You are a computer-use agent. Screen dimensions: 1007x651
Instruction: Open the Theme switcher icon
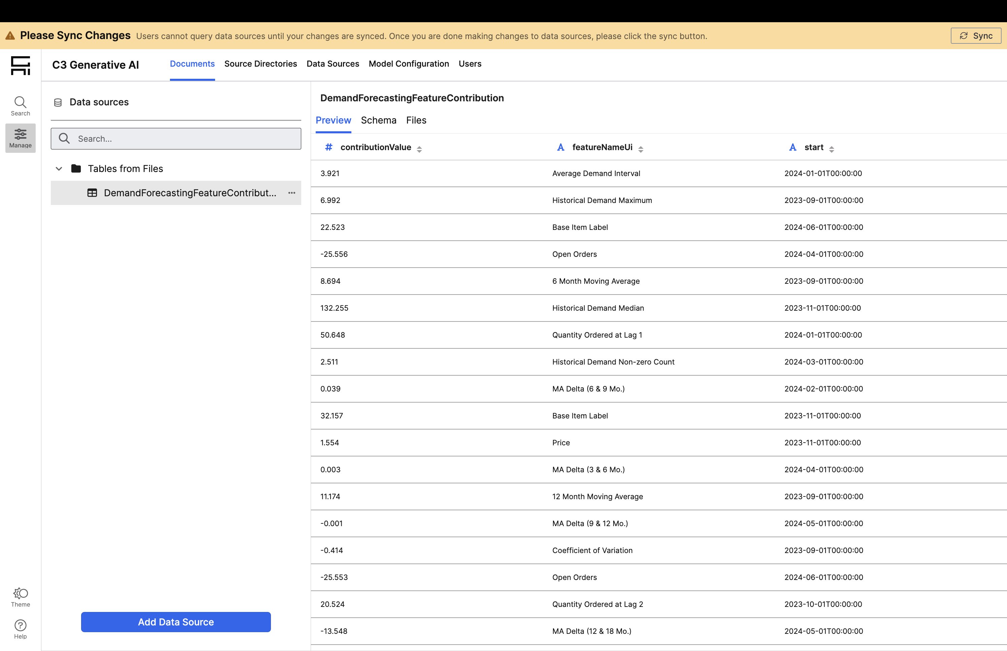(x=20, y=597)
